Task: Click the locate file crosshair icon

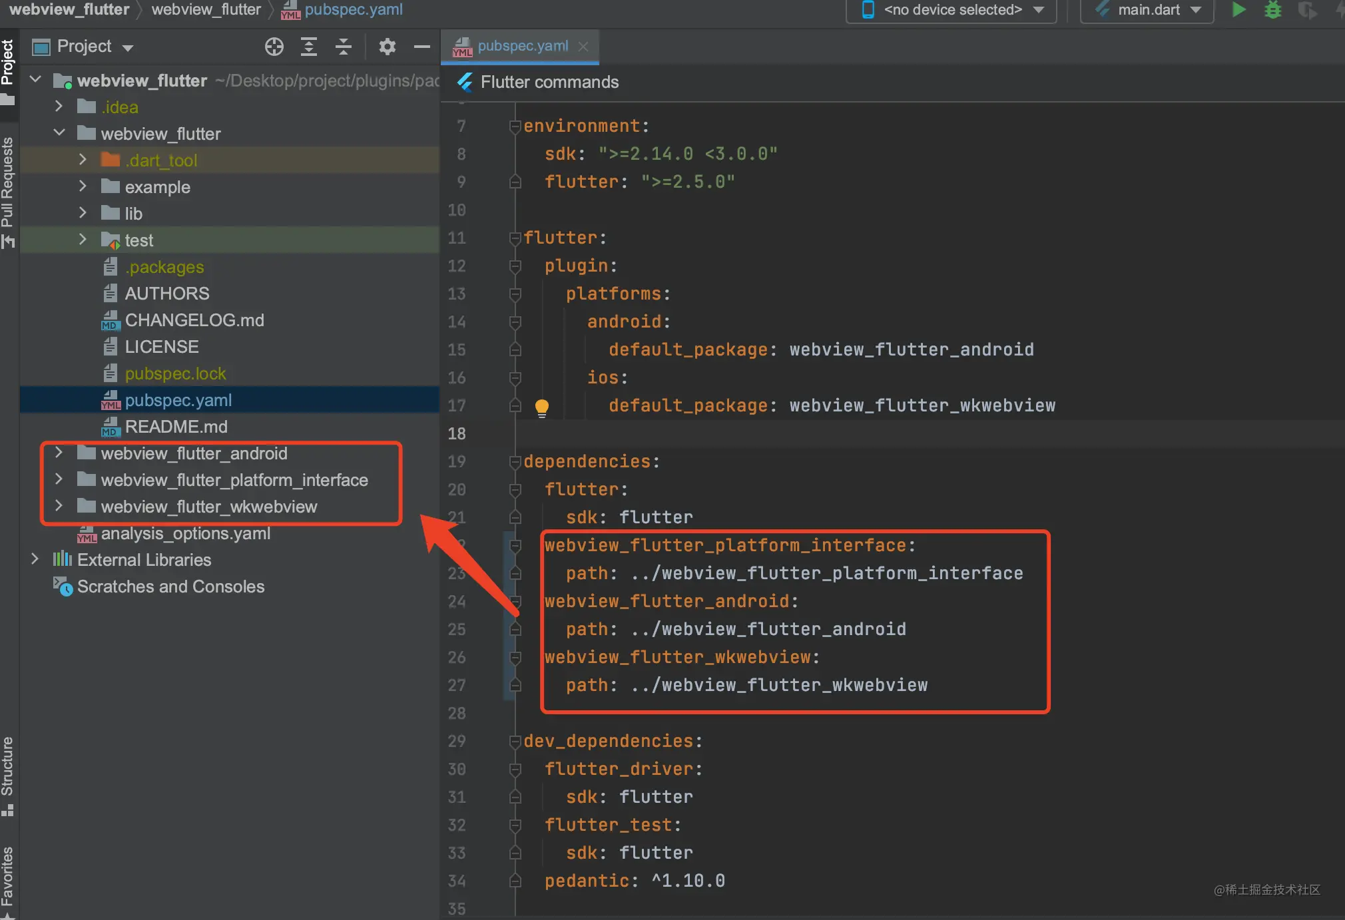Action: (274, 47)
